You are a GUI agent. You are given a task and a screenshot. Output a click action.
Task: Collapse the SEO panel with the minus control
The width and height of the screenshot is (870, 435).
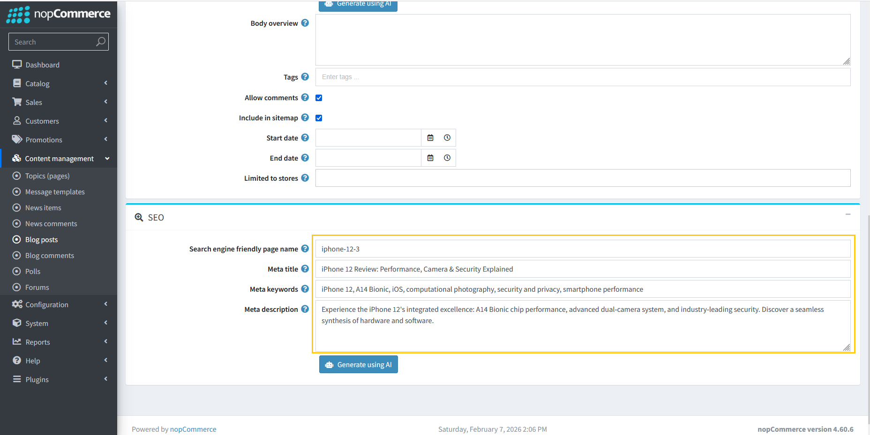point(847,214)
